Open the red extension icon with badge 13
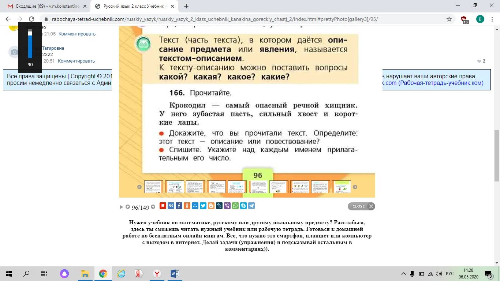Screen dimensions: 500x281 point(464,20)
